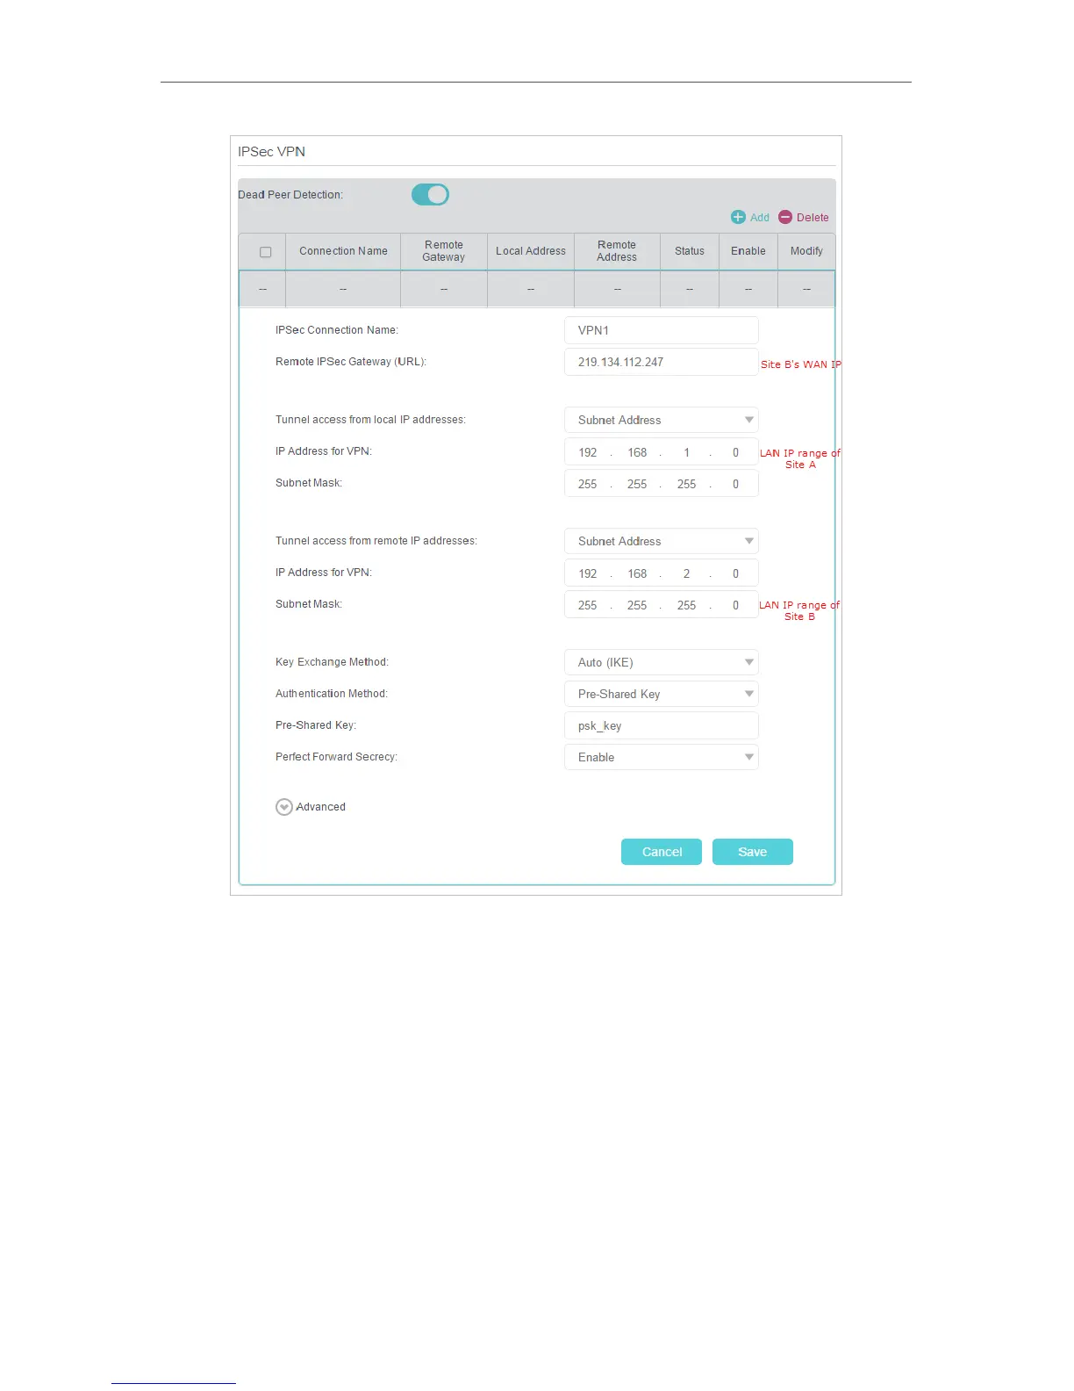Check the select-all checkbox in table header
The image size is (1074, 1391).
[265, 252]
